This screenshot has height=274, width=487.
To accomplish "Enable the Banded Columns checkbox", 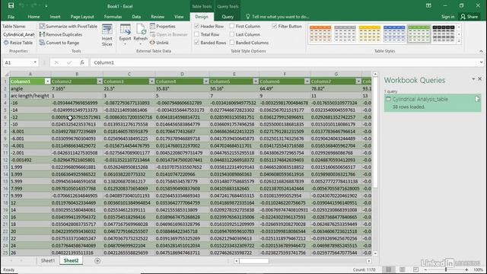I will 232,43.
